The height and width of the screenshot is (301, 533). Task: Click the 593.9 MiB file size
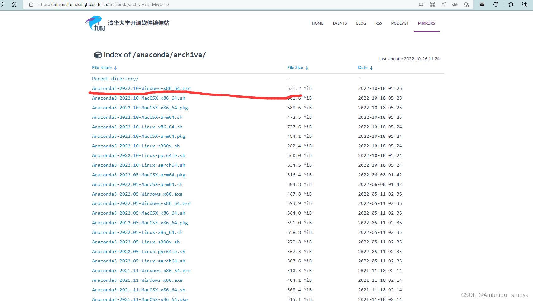pyautogui.click(x=299, y=203)
